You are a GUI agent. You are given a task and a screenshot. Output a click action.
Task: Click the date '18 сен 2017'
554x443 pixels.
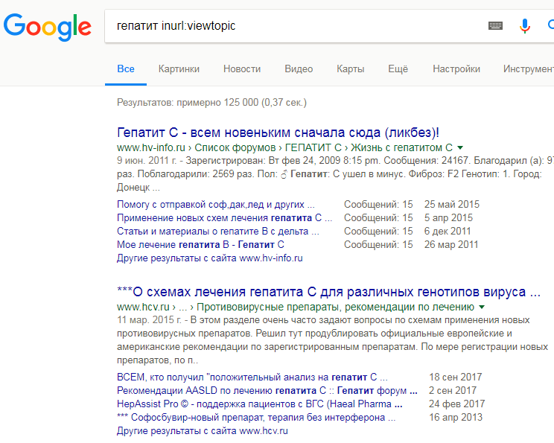pyautogui.click(x=455, y=377)
